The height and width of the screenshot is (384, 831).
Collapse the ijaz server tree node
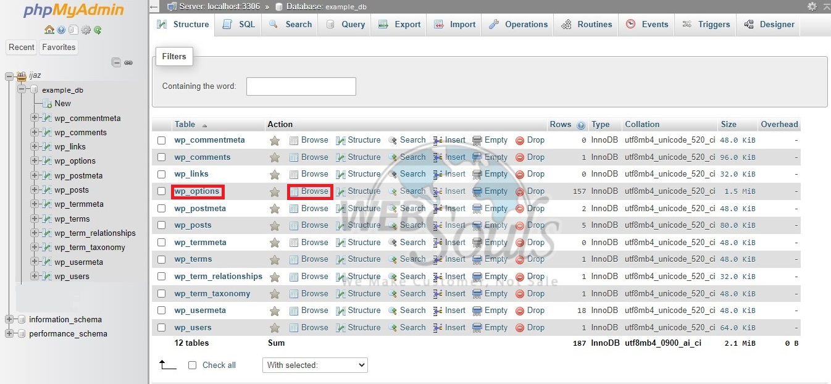point(9,76)
